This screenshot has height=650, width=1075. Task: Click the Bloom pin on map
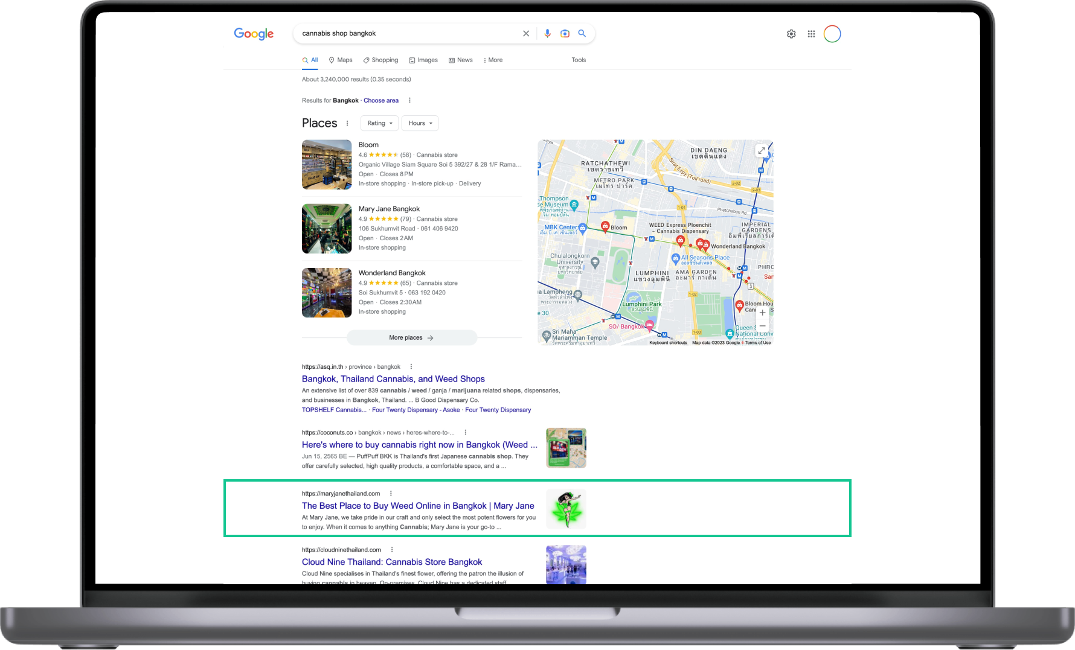point(605,226)
